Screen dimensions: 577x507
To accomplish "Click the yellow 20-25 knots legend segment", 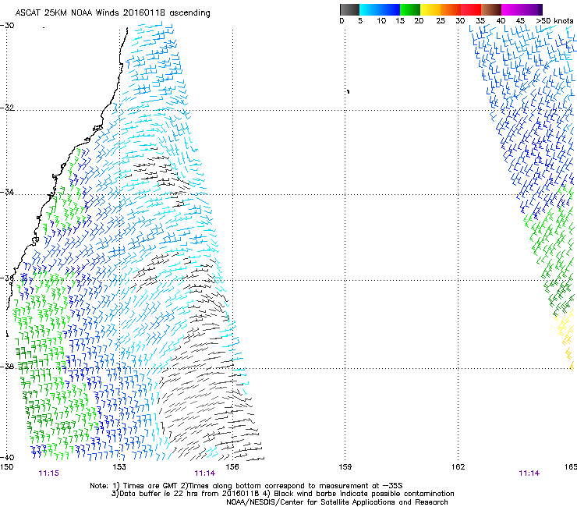I will (430, 9).
